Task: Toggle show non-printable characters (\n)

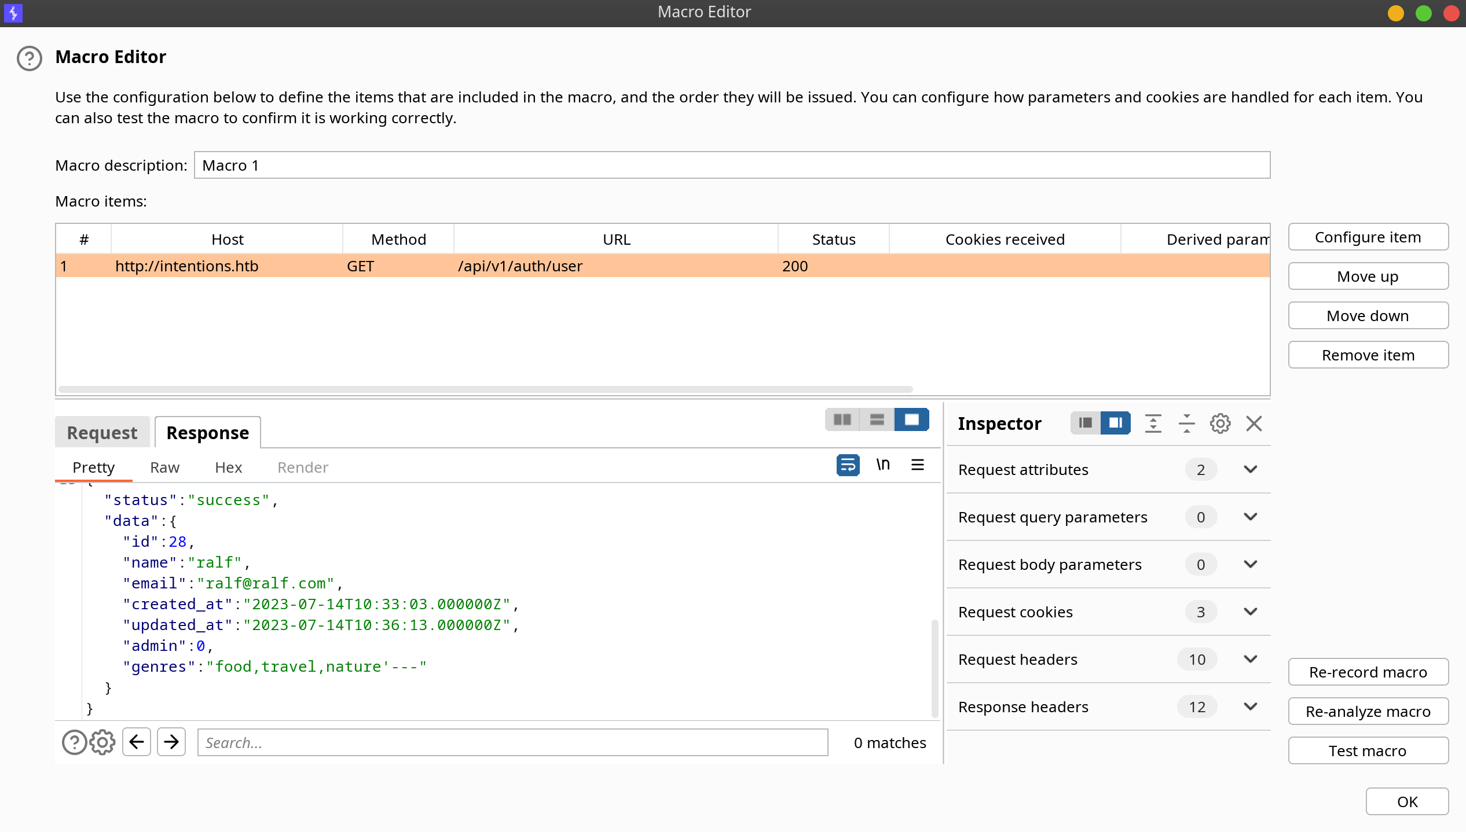Action: [x=883, y=465]
